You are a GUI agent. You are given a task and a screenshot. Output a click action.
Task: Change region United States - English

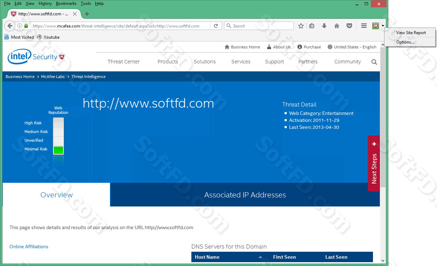coord(352,47)
